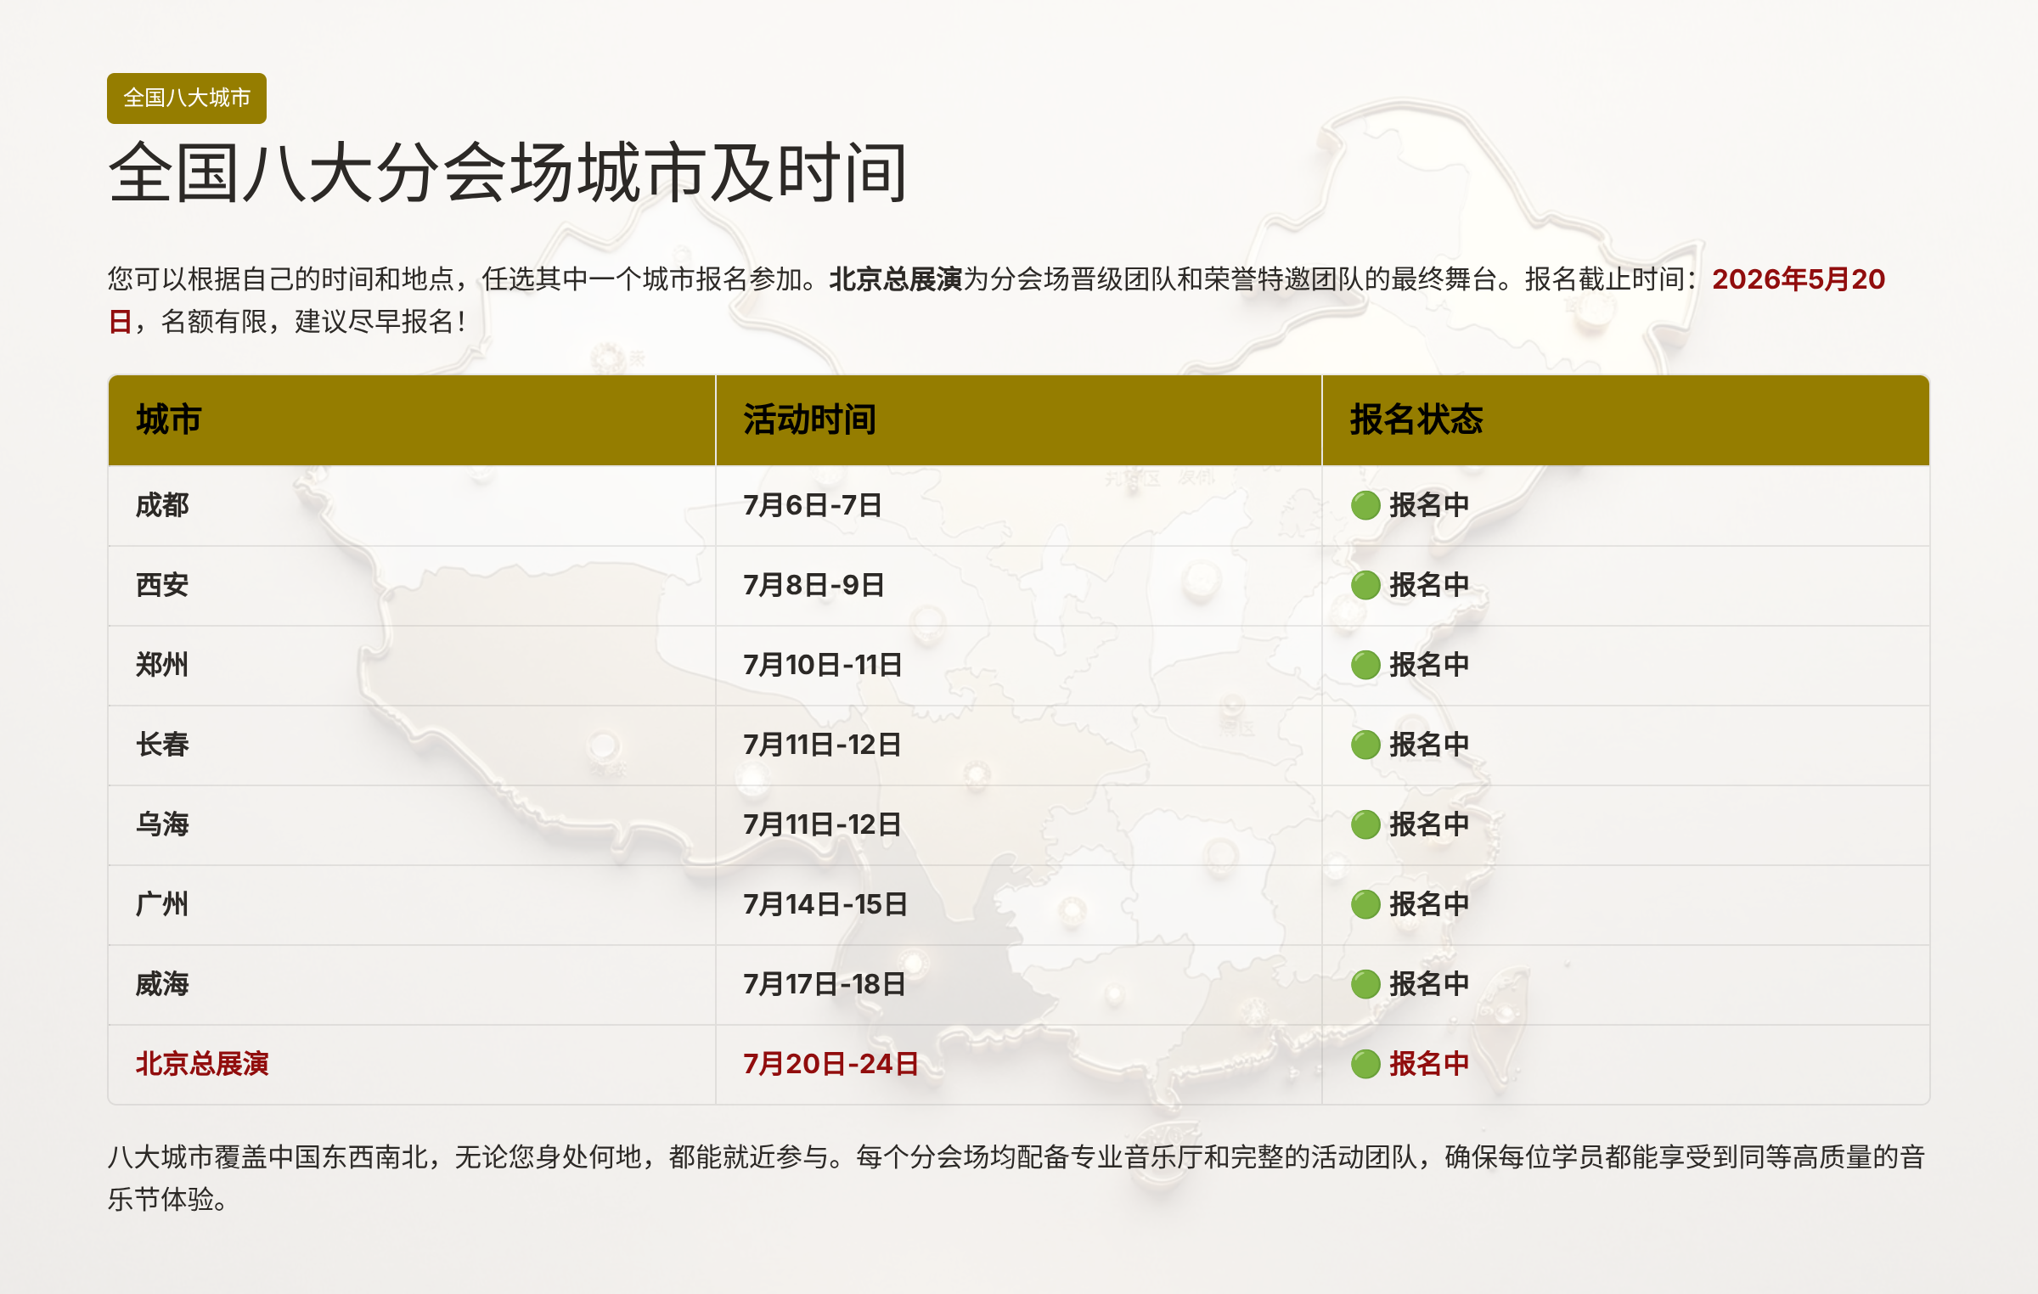2038x1294 pixels.
Task: Click the green status dot for 乌海
Action: coord(1365,824)
